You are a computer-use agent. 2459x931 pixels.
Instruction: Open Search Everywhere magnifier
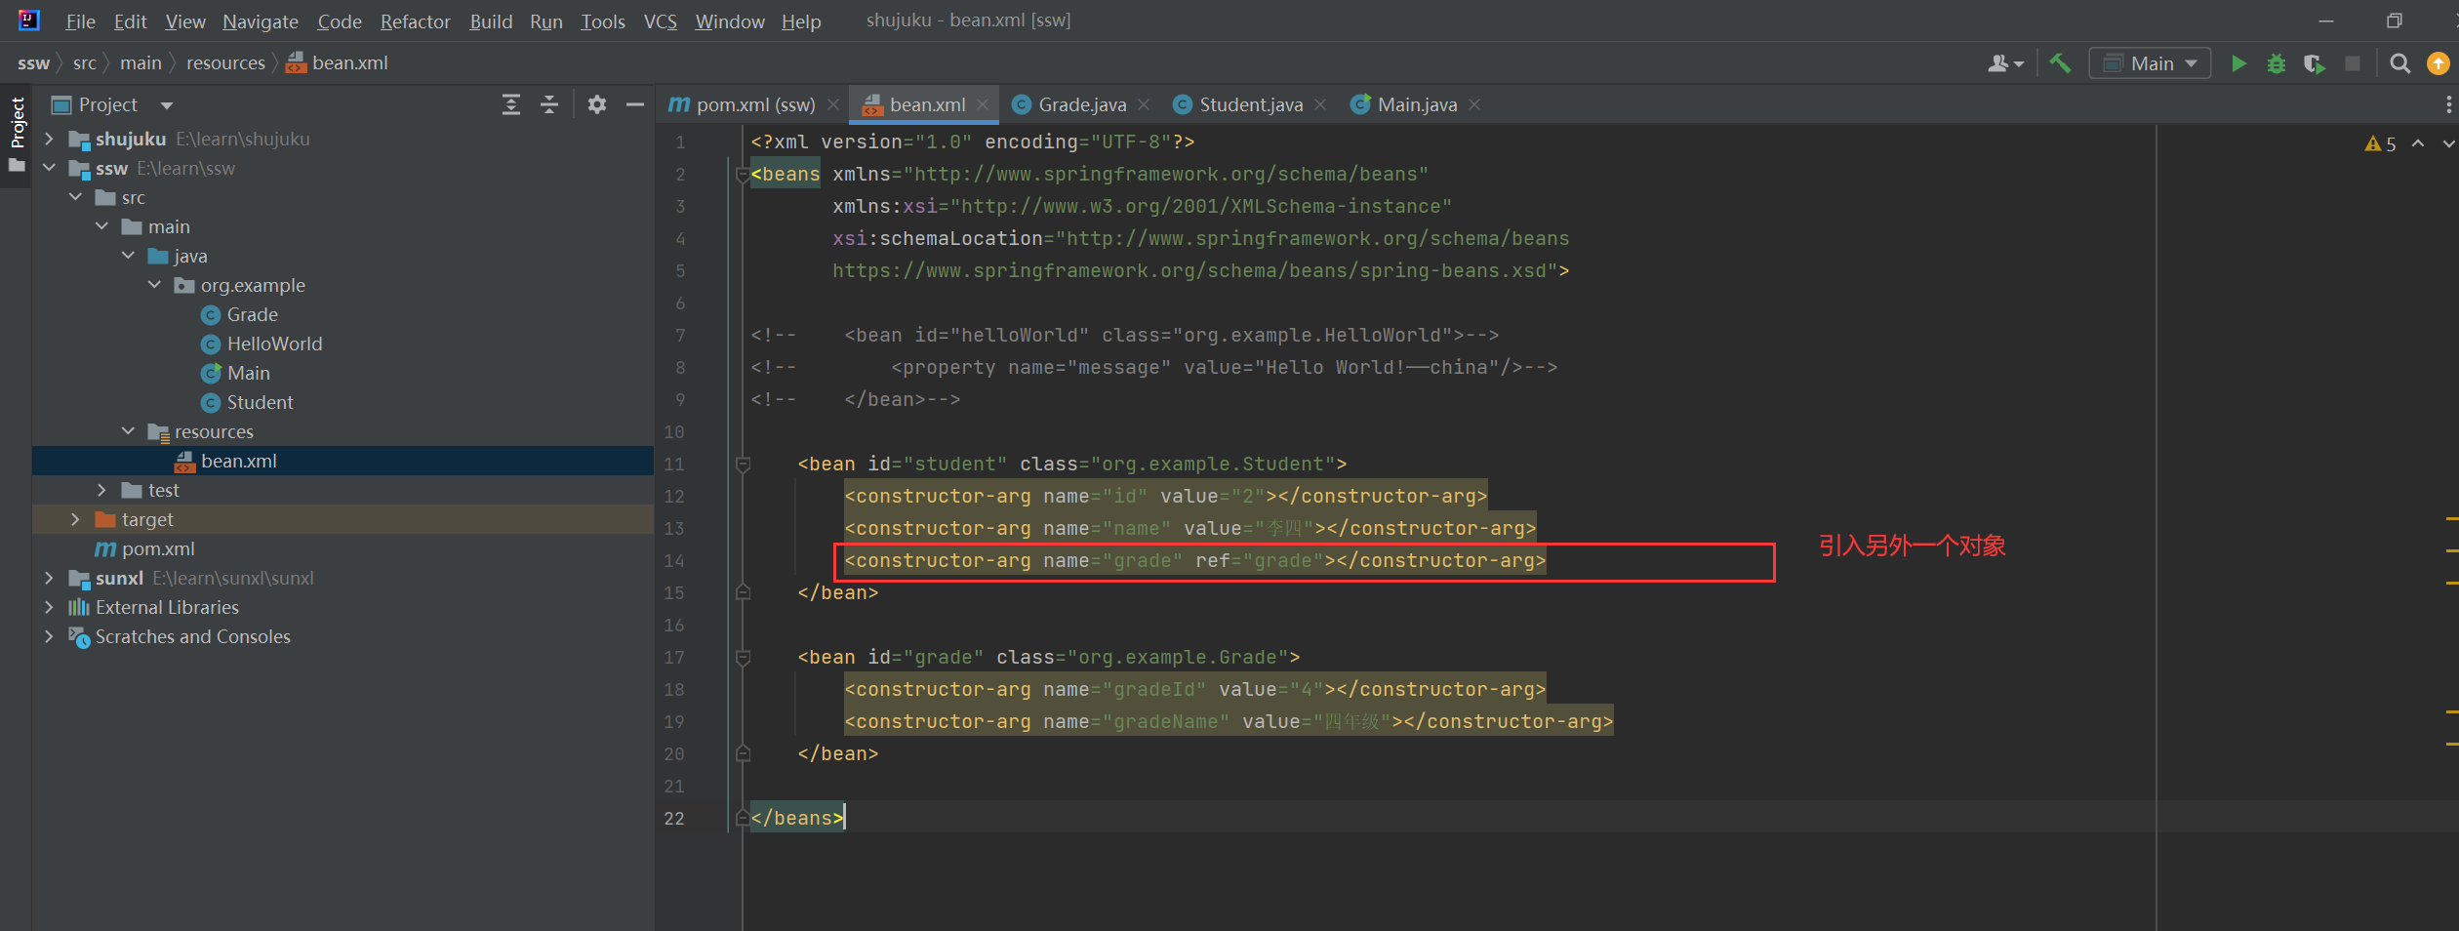2399,63
